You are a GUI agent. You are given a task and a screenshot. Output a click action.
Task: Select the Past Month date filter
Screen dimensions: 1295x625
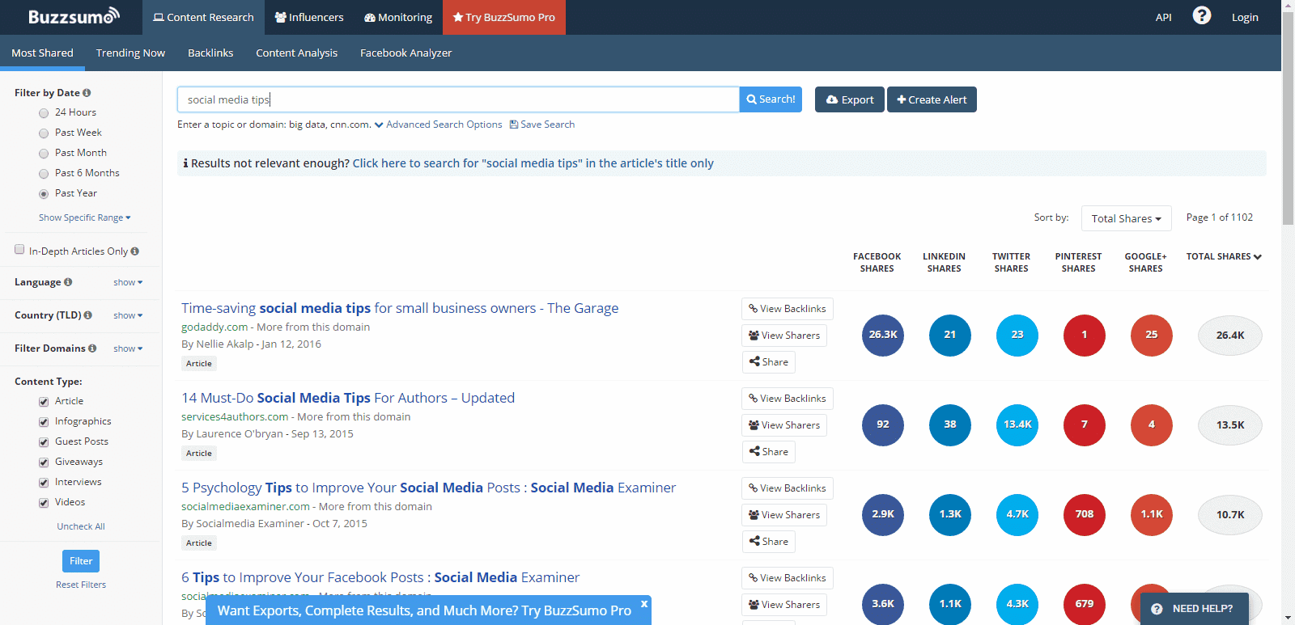(44, 154)
